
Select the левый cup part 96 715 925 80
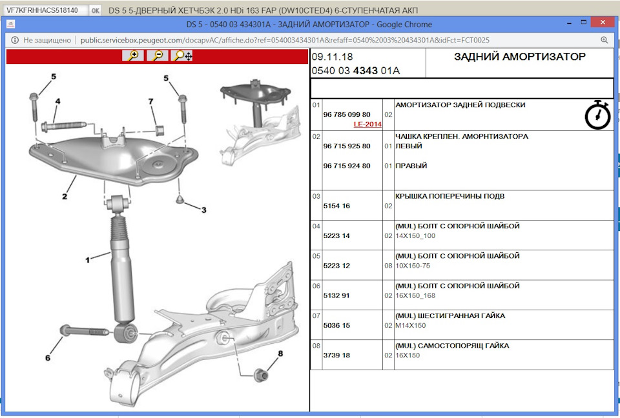click(346, 146)
